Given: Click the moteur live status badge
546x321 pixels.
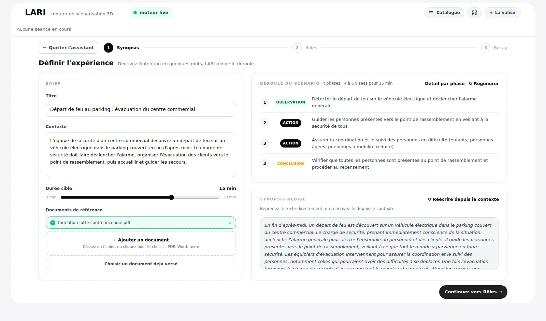Looking at the screenshot, I should point(151,13).
